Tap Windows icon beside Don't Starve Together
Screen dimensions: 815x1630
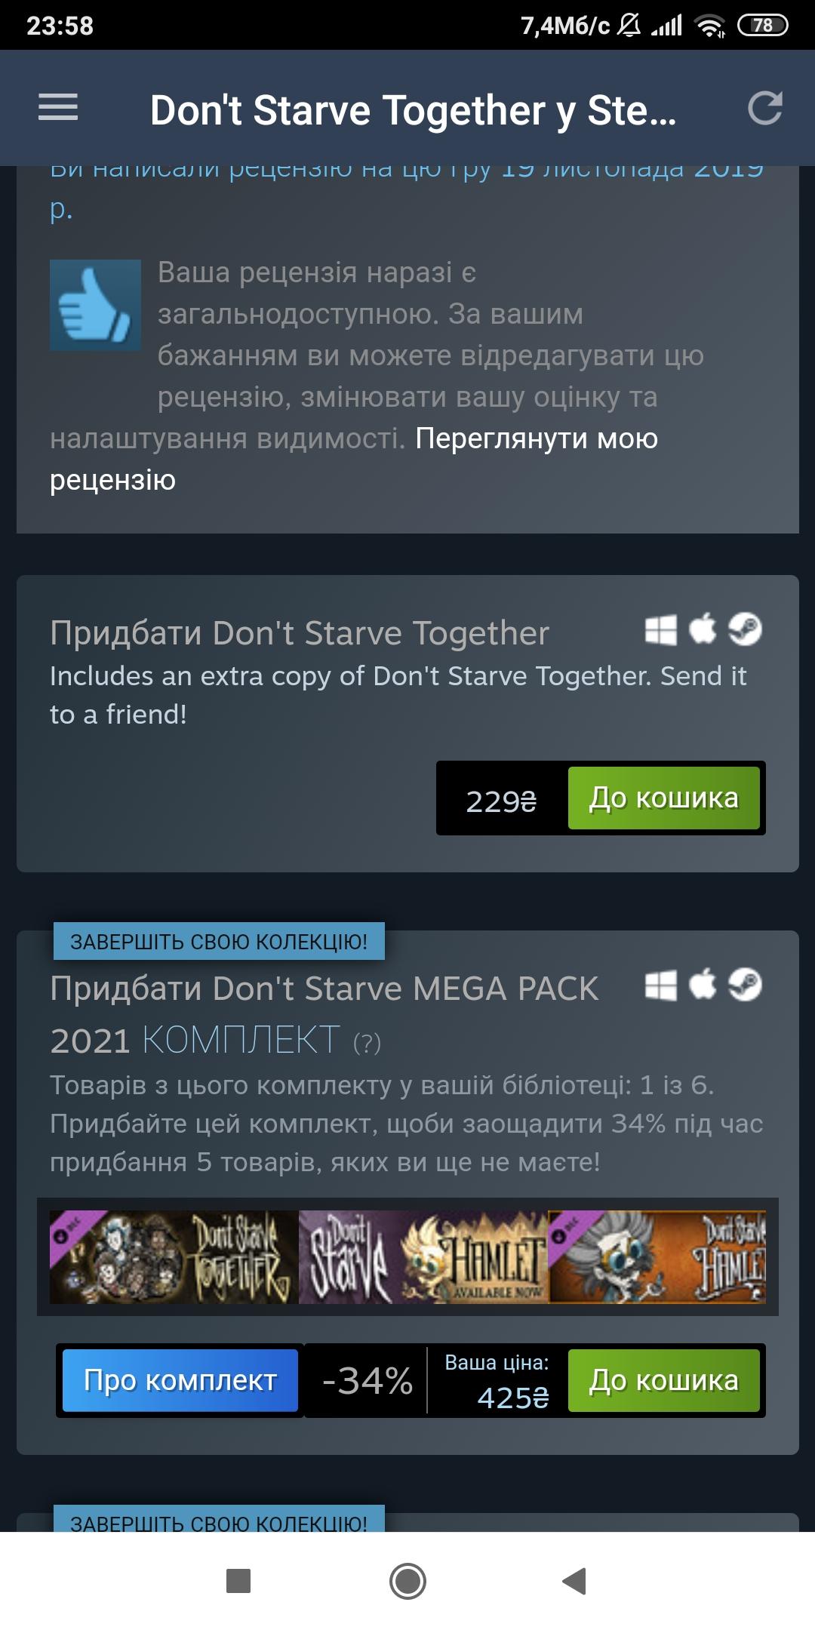(661, 629)
